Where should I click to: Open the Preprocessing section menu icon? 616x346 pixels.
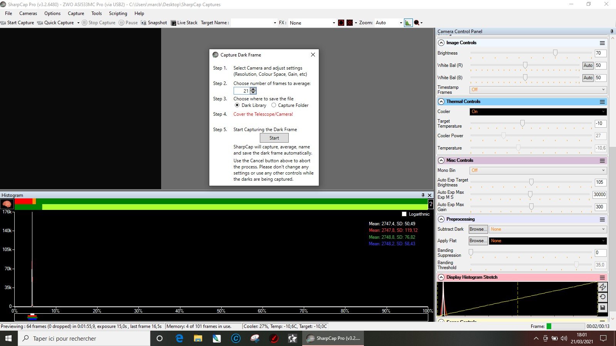pyautogui.click(x=602, y=219)
